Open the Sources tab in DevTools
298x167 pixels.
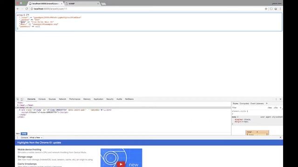pos(52,99)
